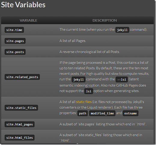Select the site.pages variable code
This screenshot has height=145, width=156.
click(15, 41)
